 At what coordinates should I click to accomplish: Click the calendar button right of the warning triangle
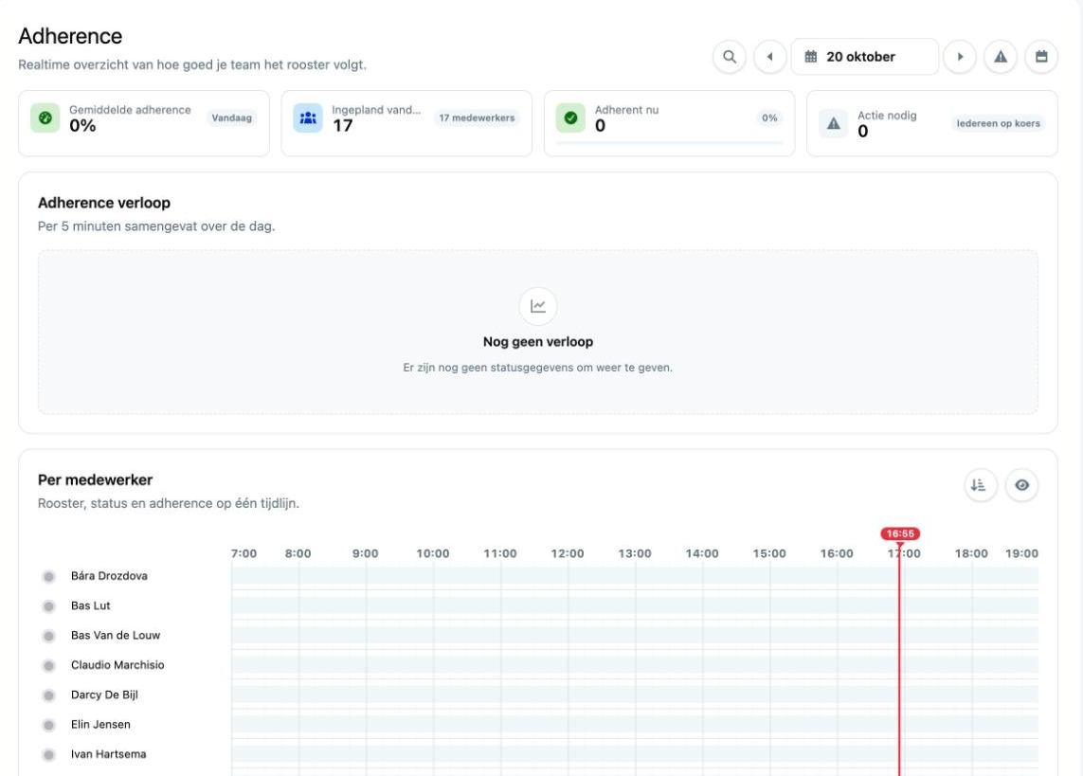(x=1041, y=57)
